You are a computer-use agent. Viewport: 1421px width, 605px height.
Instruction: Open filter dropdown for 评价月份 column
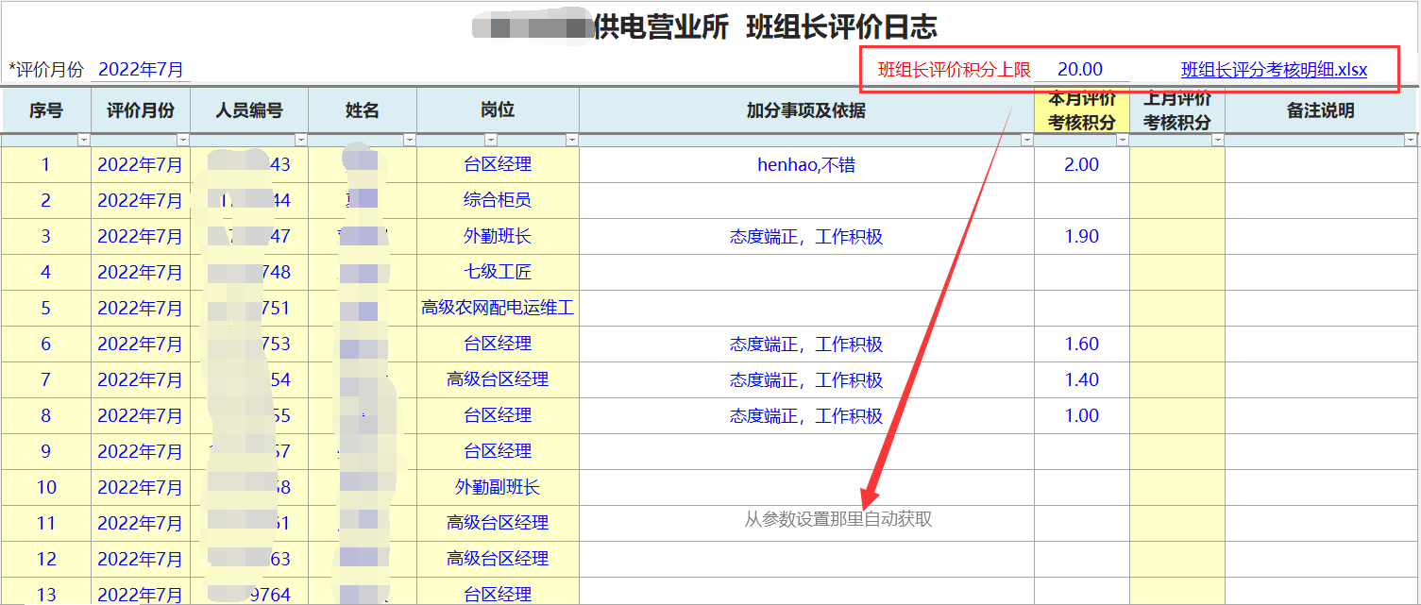pos(183,140)
